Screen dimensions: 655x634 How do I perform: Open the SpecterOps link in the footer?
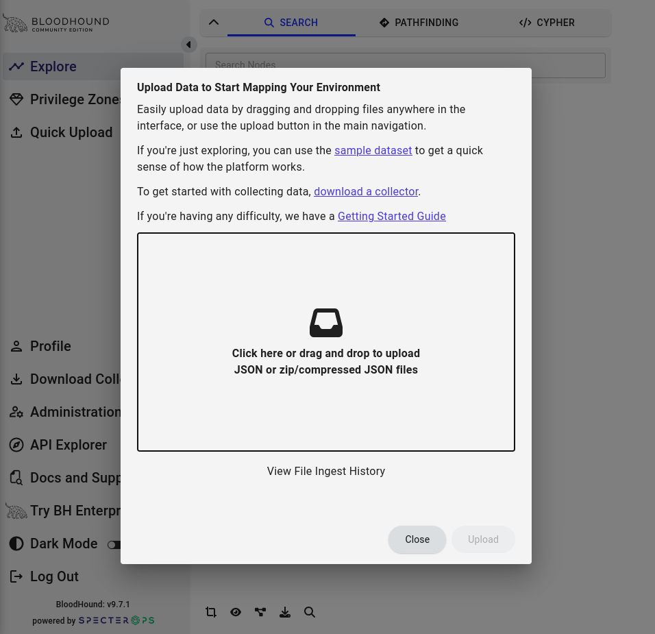point(116,620)
